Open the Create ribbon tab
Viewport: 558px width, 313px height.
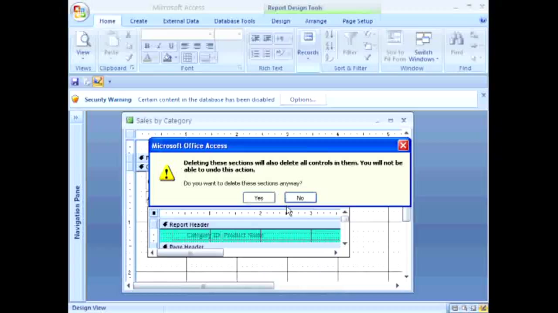(139, 21)
